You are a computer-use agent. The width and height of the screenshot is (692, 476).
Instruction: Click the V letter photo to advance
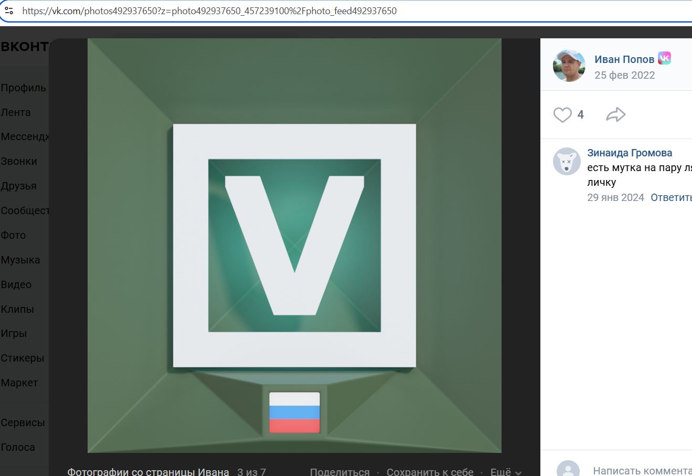coord(294,246)
